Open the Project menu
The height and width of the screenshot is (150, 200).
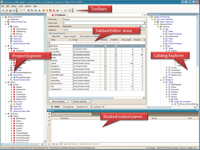(14, 6)
